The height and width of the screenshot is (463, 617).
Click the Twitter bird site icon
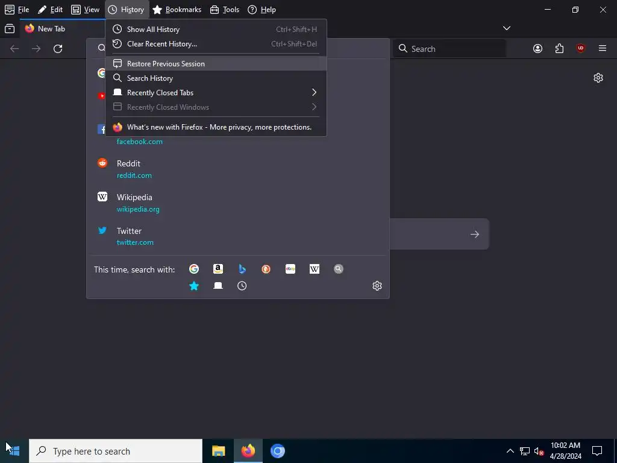[102, 230]
